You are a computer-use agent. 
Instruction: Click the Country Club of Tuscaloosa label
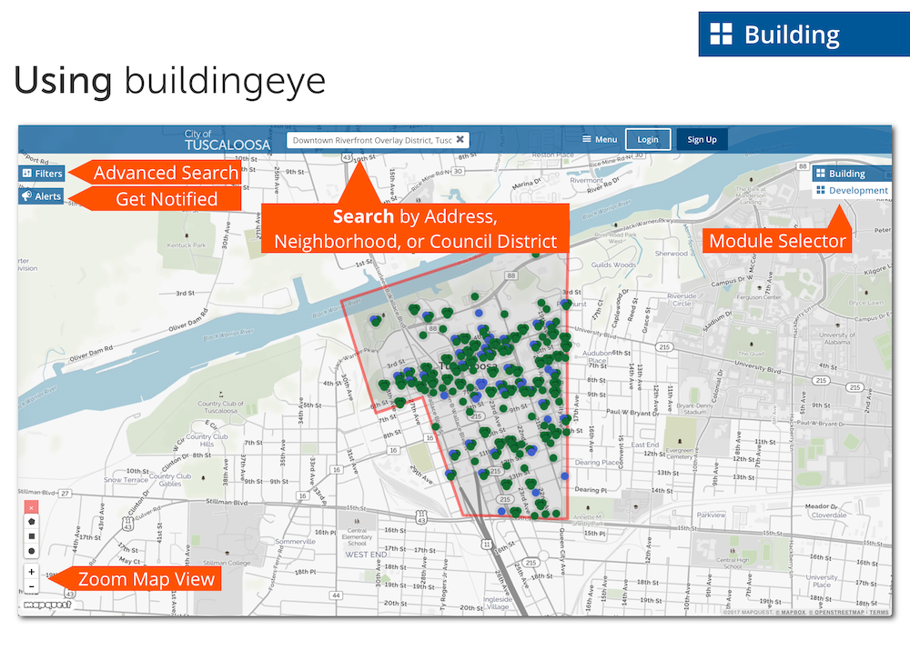(x=220, y=407)
